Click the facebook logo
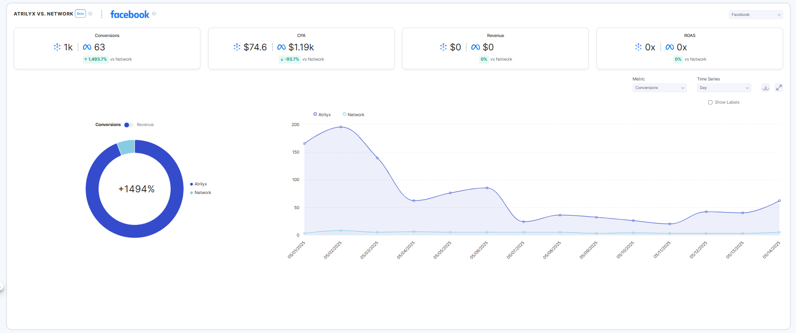The height and width of the screenshot is (333, 796). pos(129,14)
